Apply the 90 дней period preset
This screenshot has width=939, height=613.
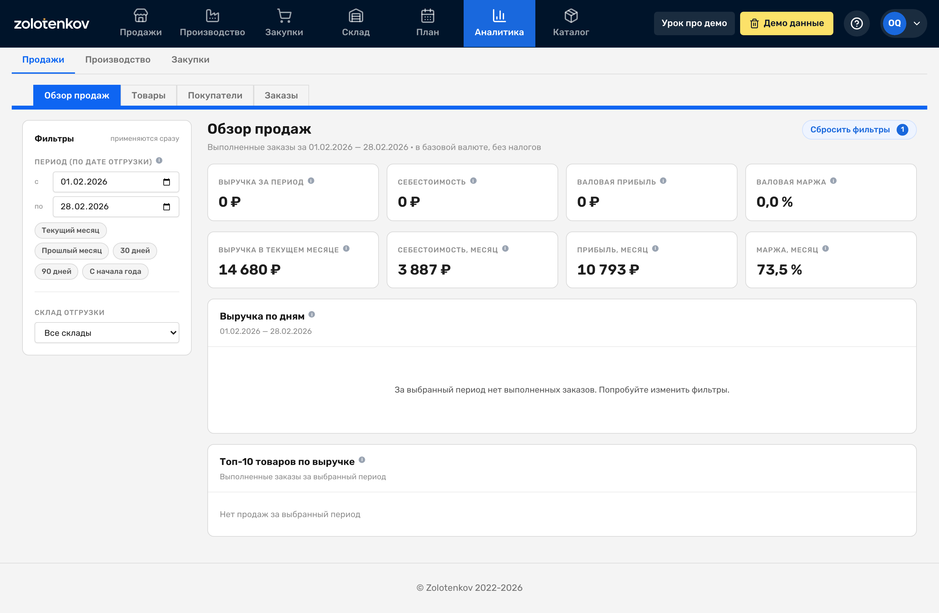56,271
